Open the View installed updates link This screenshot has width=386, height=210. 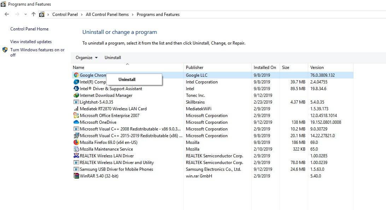31,42
